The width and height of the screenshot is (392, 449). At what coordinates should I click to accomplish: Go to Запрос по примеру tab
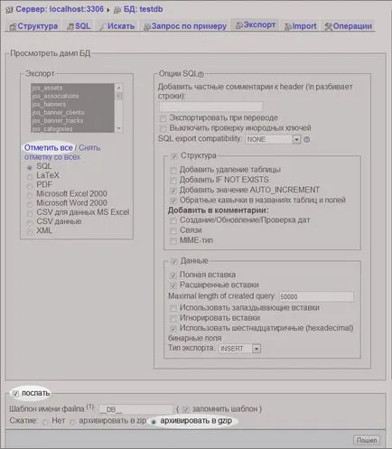coord(185,26)
